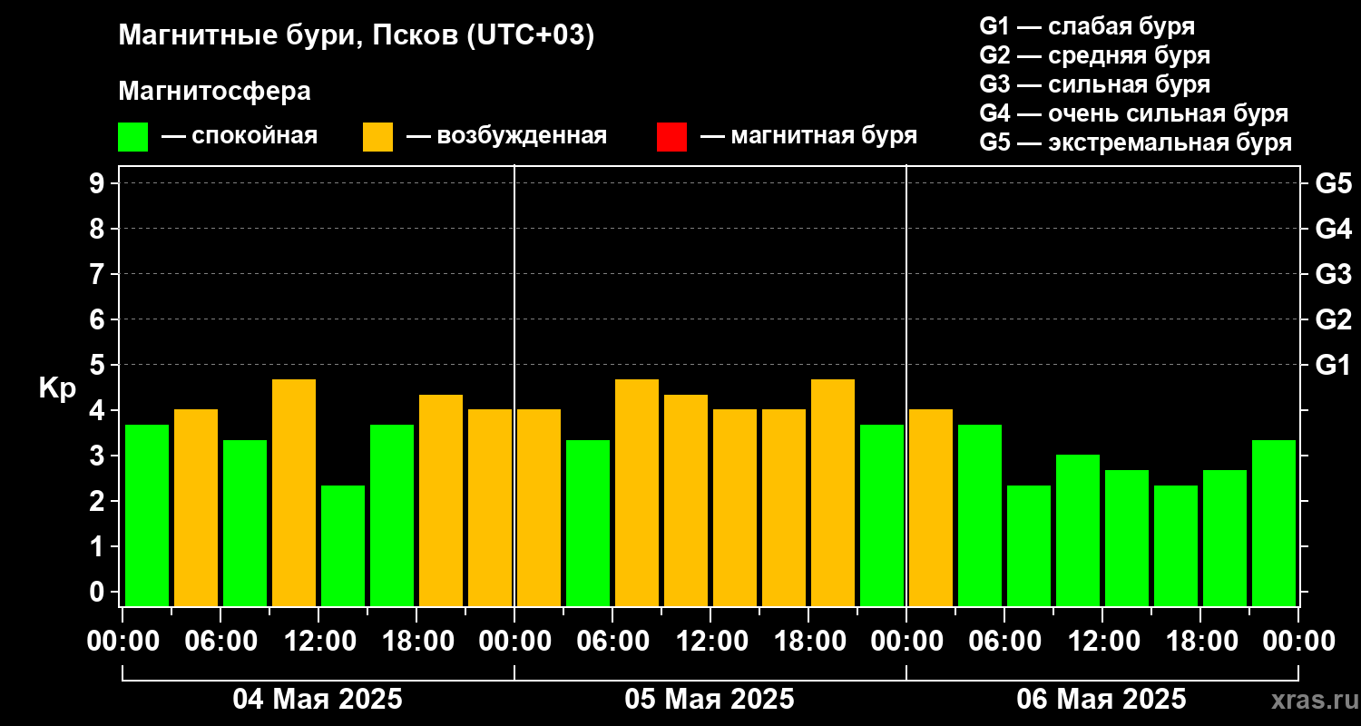Viewport: 1361px width, 726px height.
Task: Select the only orange bar on 06 Мая
Action: coord(931,507)
